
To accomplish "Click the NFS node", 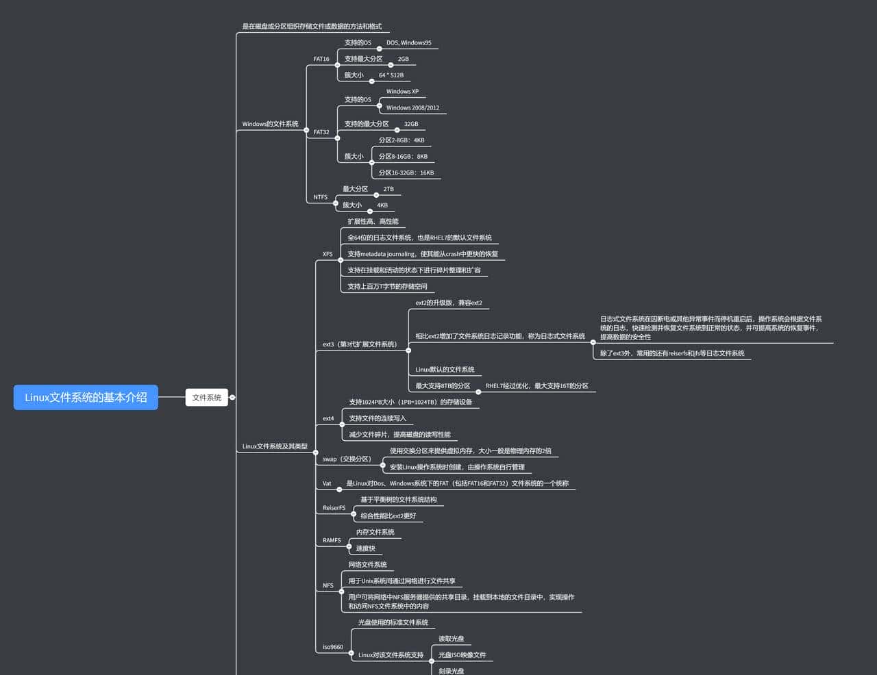I will (327, 585).
